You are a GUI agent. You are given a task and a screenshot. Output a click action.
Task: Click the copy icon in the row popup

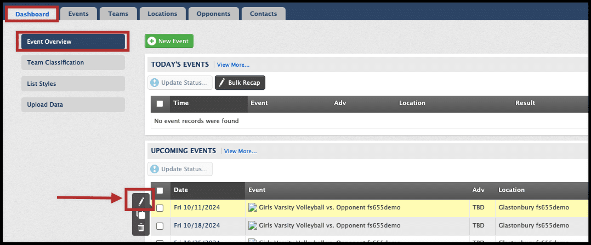pos(141,214)
